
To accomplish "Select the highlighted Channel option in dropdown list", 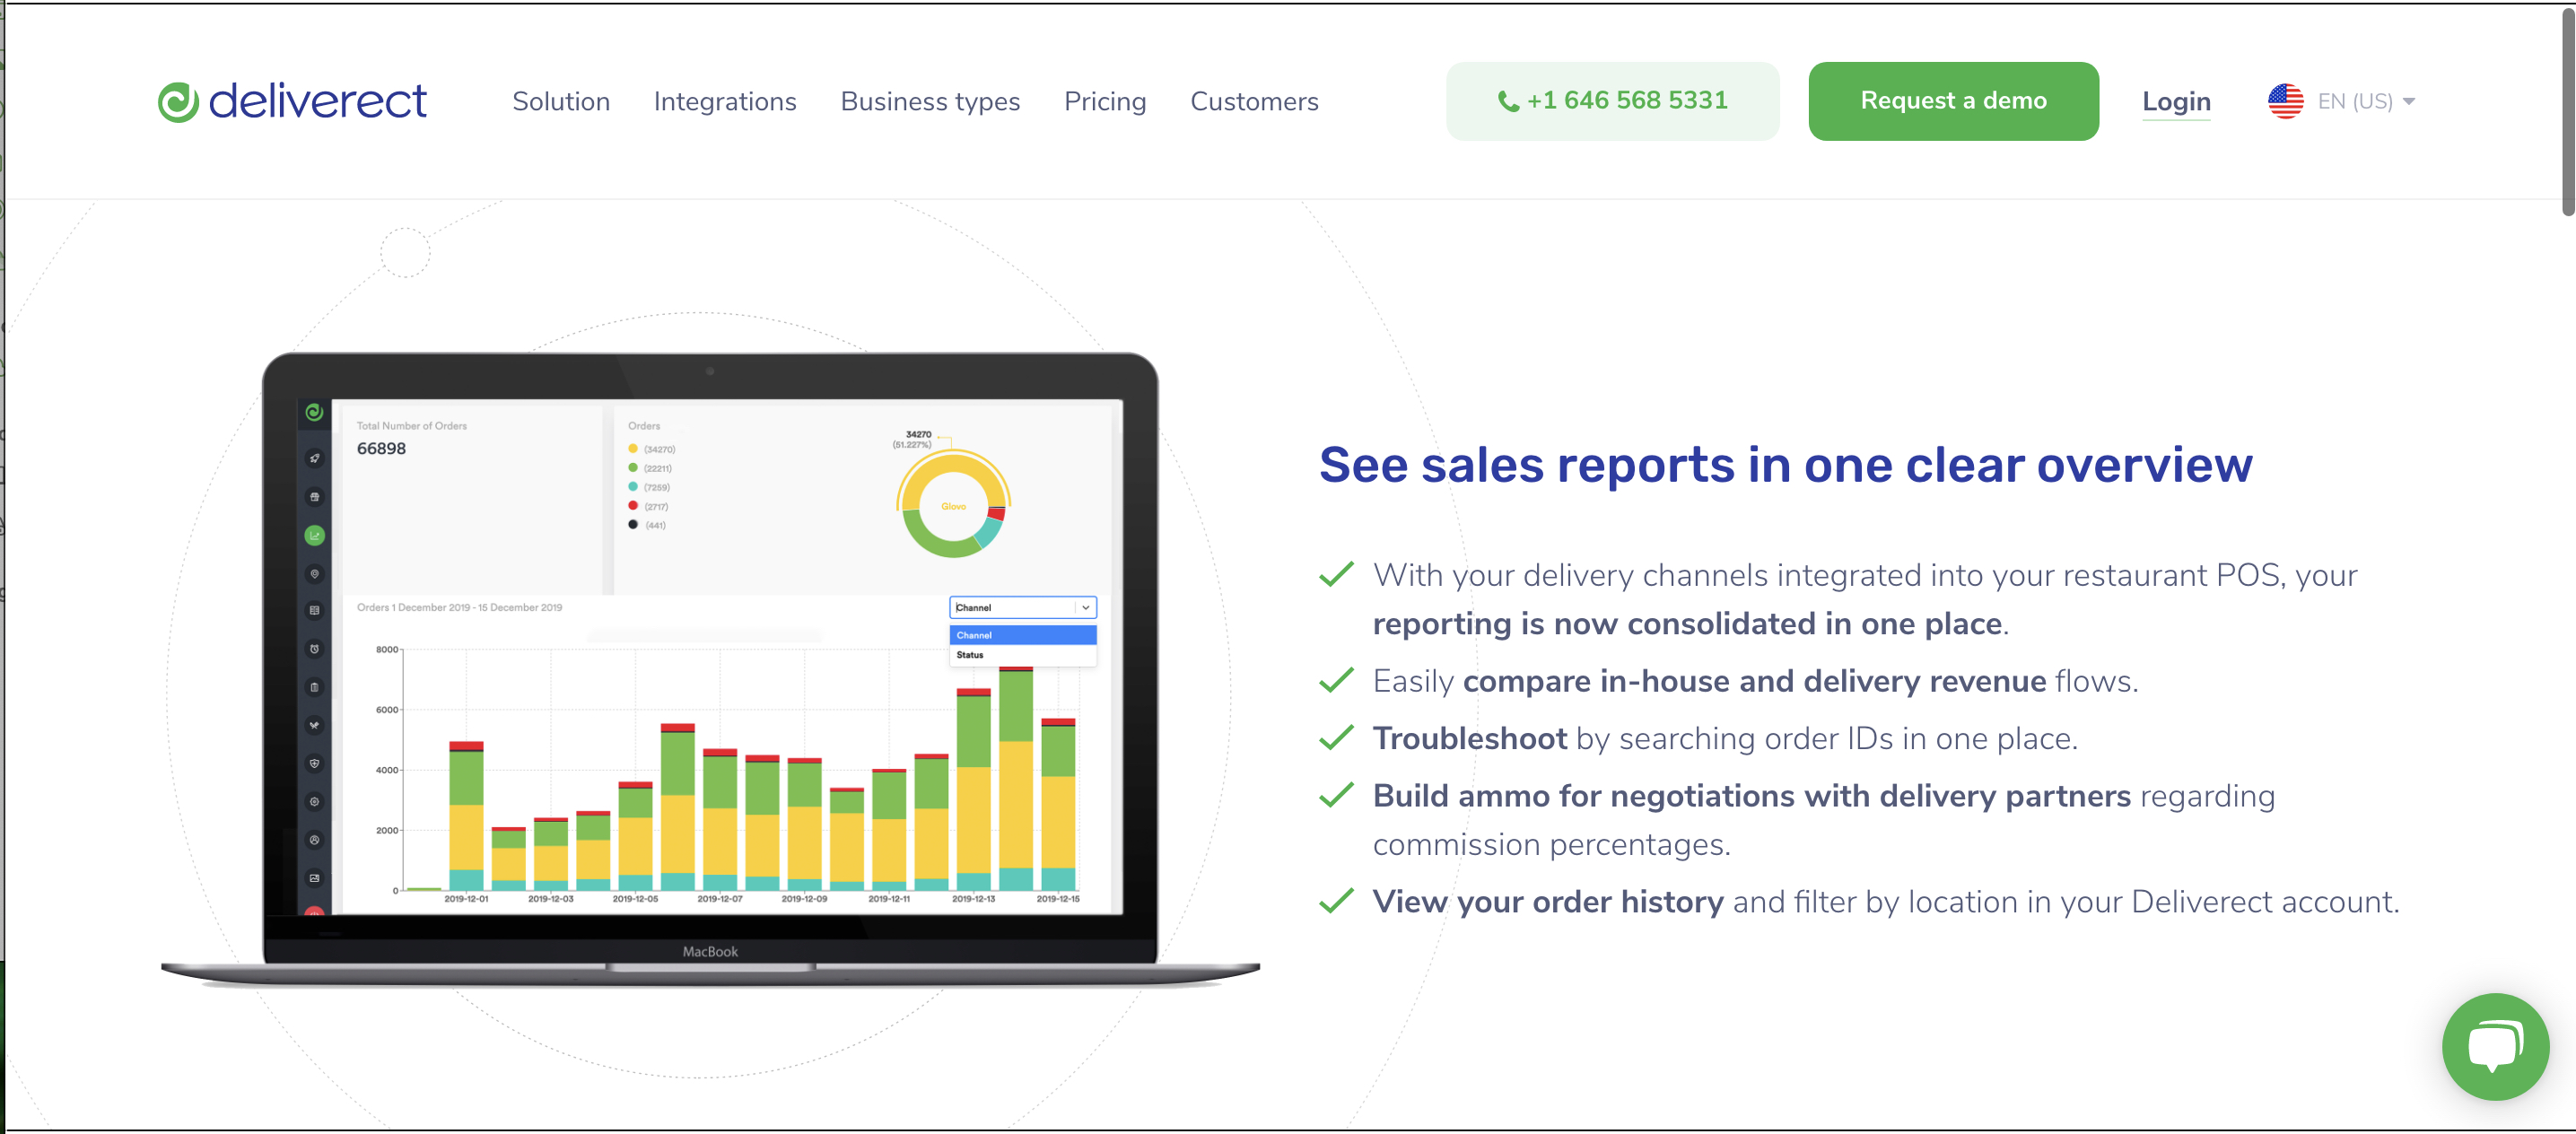I will 1022,635.
